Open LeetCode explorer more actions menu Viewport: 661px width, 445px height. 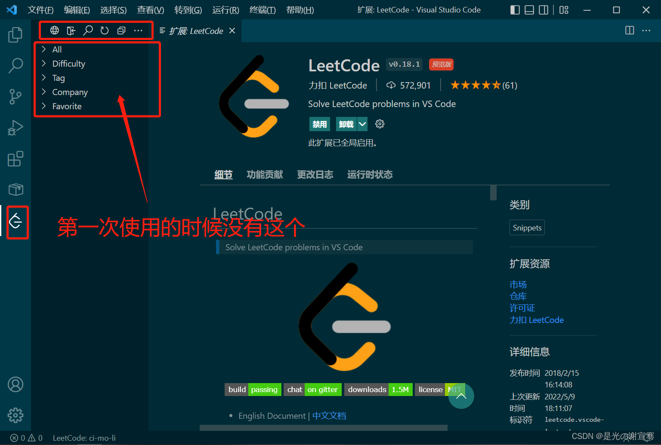click(138, 30)
